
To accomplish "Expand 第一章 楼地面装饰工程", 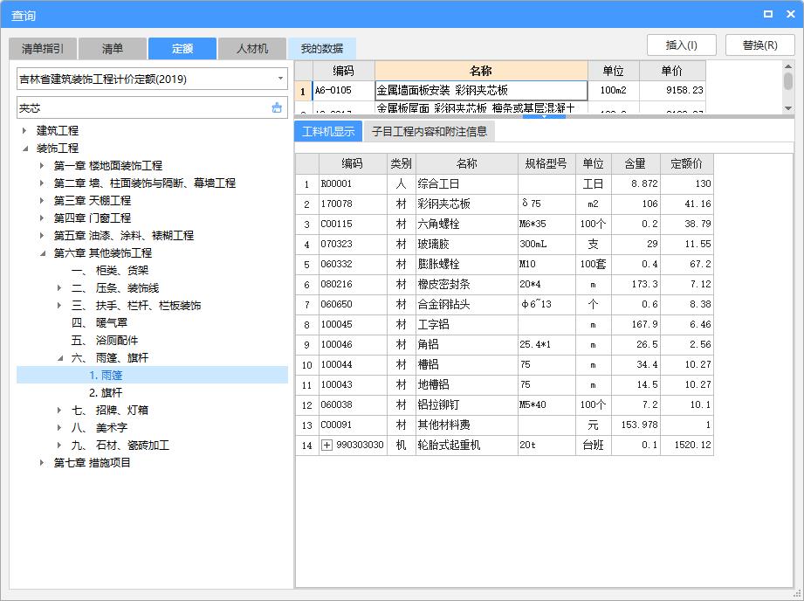I will pyautogui.click(x=42, y=165).
